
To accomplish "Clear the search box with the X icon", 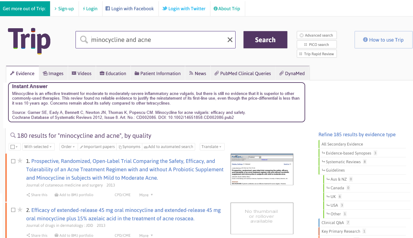I will point(230,40).
